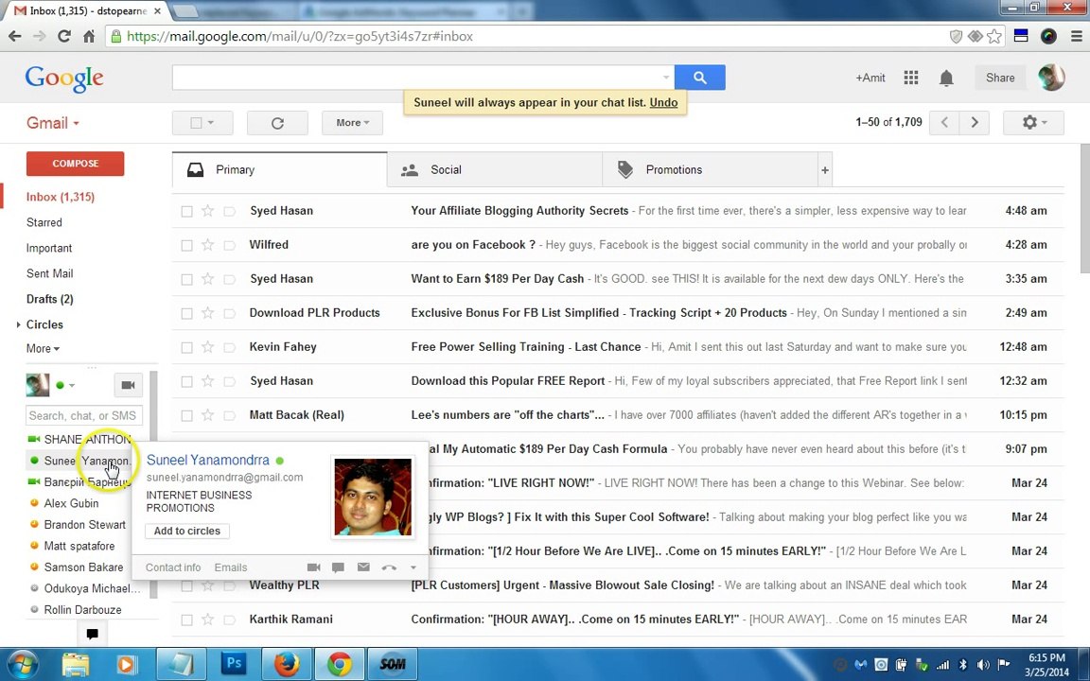Go to older messages with next arrow
The image size is (1090, 681).
click(974, 122)
